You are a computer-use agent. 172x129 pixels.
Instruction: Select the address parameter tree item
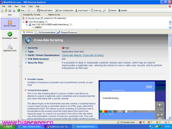[38, 27]
